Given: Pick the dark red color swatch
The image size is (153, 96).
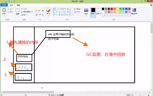Looking at the screenshot, I should [x=109, y=9].
